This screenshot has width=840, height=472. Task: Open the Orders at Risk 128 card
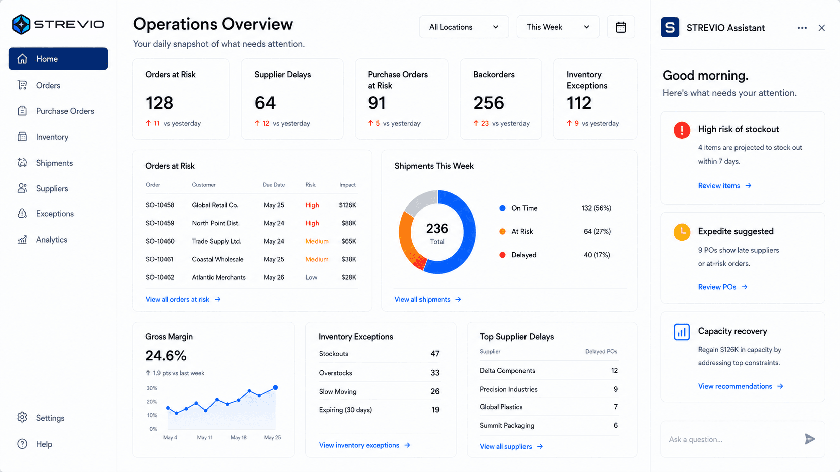181,99
